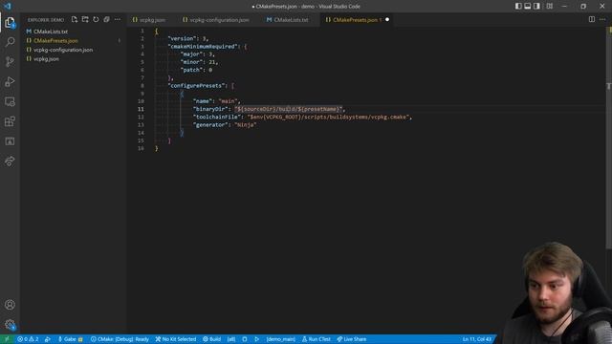Image resolution: width=612 pixels, height=344 pixels.
Task: Click New File icon in Explorer header
Action: click(75, 19)
